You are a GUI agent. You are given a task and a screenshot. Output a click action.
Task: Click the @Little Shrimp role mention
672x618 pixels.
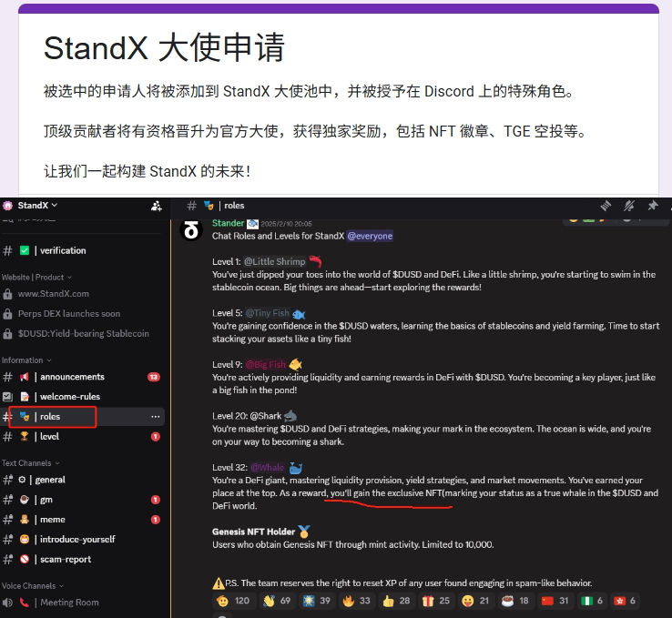point(275,262)
